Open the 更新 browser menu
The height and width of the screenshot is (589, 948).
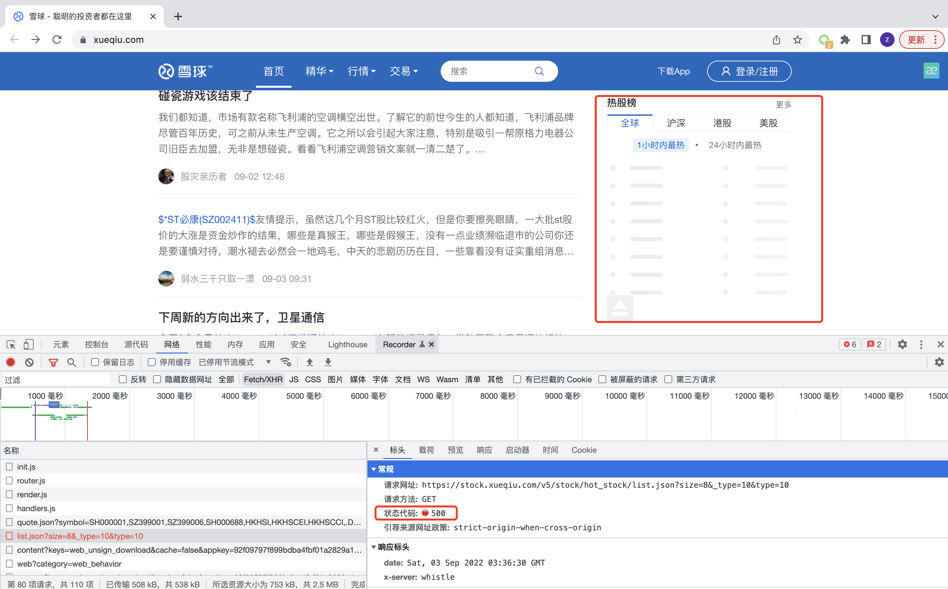pyautogui.click(x=921, y=39)
